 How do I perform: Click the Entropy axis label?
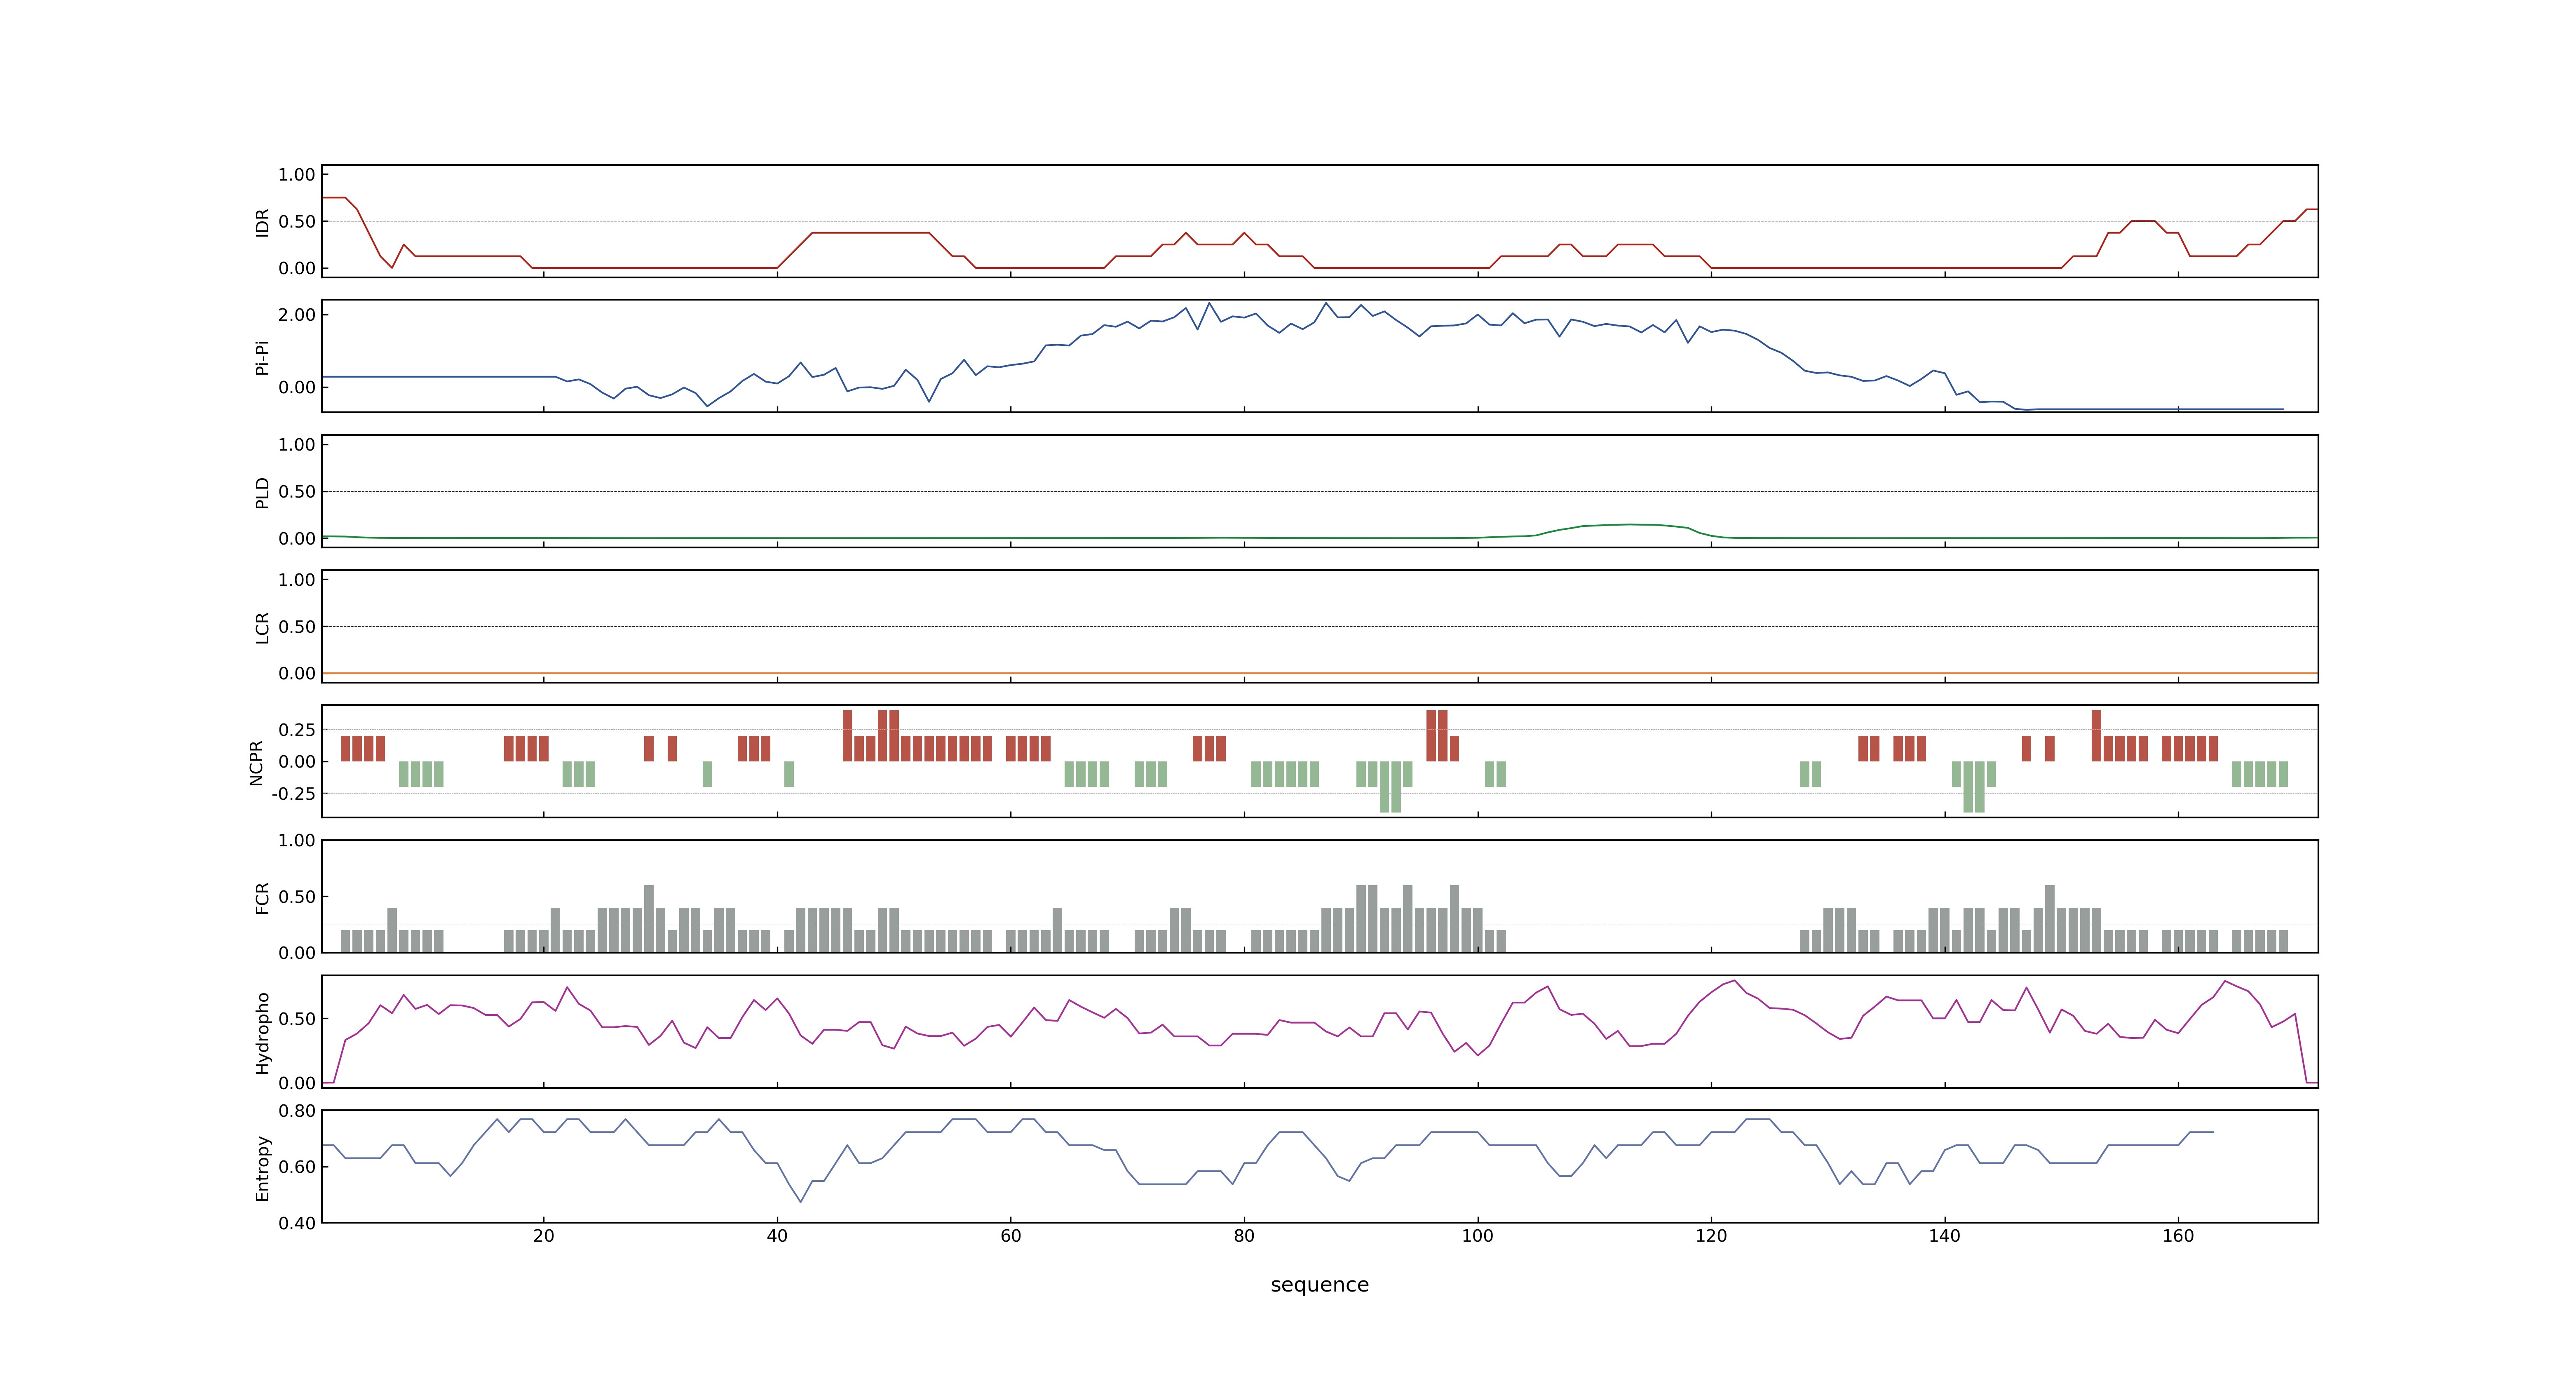(x=262, y=1167)
